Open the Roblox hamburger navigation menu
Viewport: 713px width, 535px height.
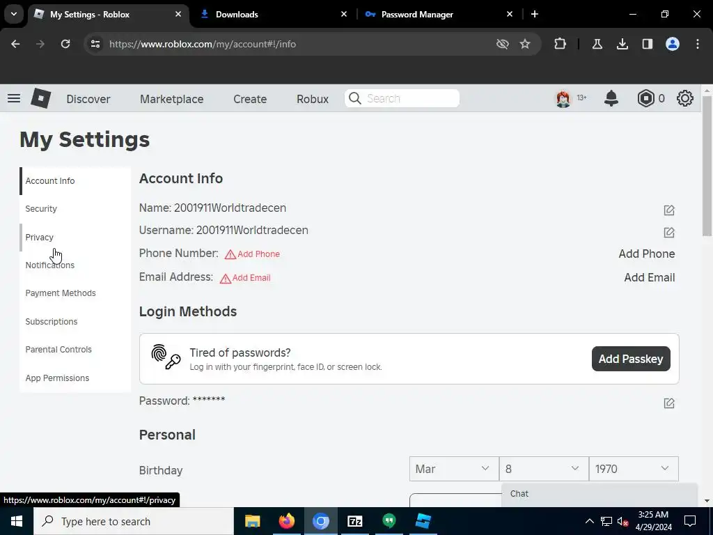[14, 98]
